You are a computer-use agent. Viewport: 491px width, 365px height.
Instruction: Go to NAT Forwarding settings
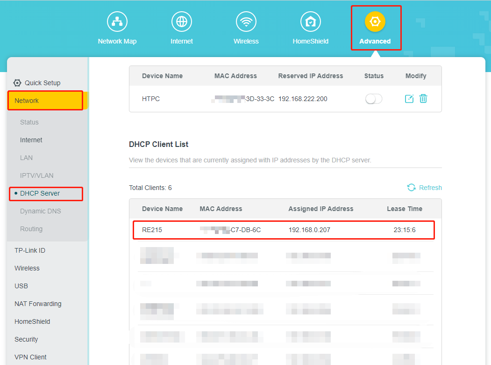[38, 304]
